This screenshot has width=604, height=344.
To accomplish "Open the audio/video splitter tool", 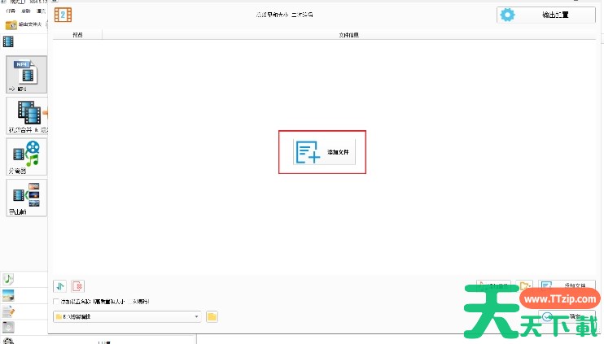I will [26, 156].
